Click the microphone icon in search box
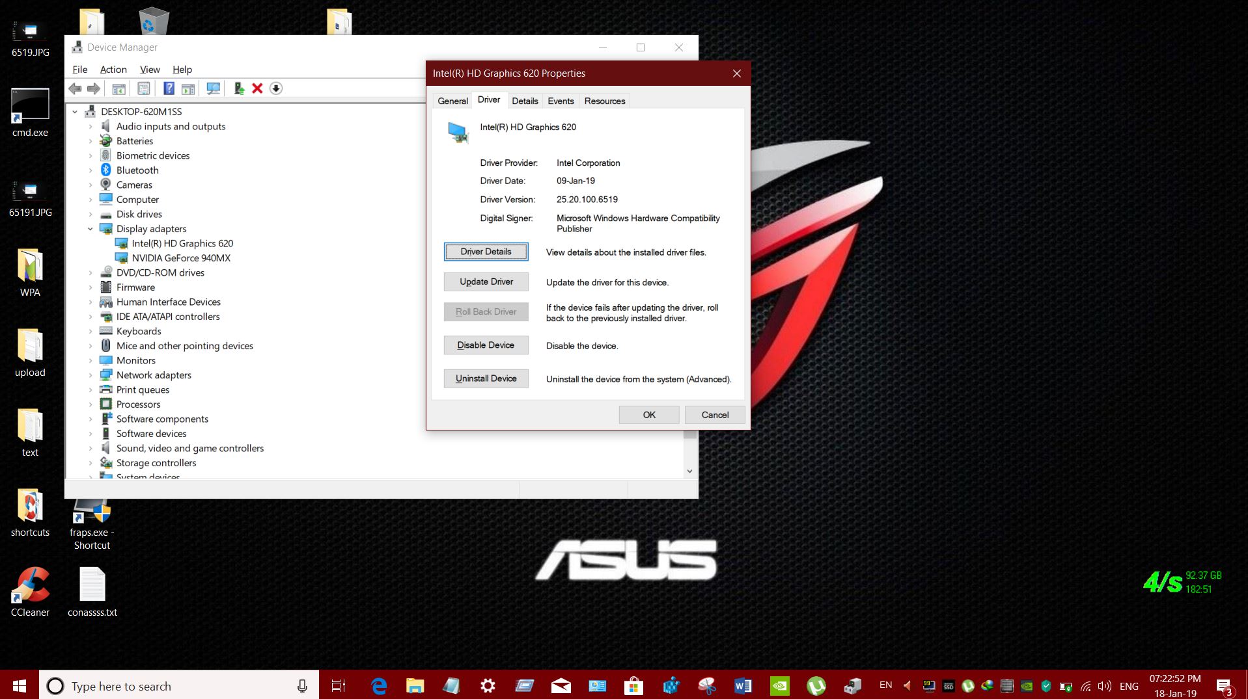This screenshot has height=699, width=1248. click(x=302, y=686)
